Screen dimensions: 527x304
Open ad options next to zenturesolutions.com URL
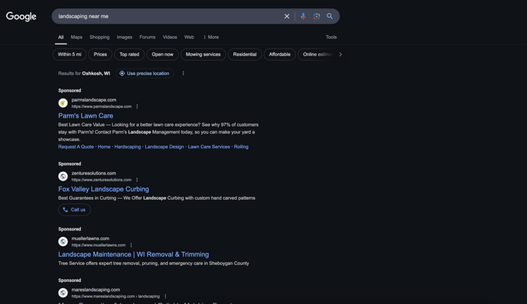[137, 180]
